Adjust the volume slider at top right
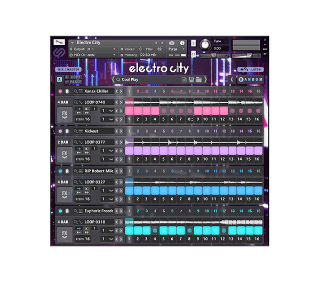The width and height of the screenshot is (320, 289). click(246, 55)
